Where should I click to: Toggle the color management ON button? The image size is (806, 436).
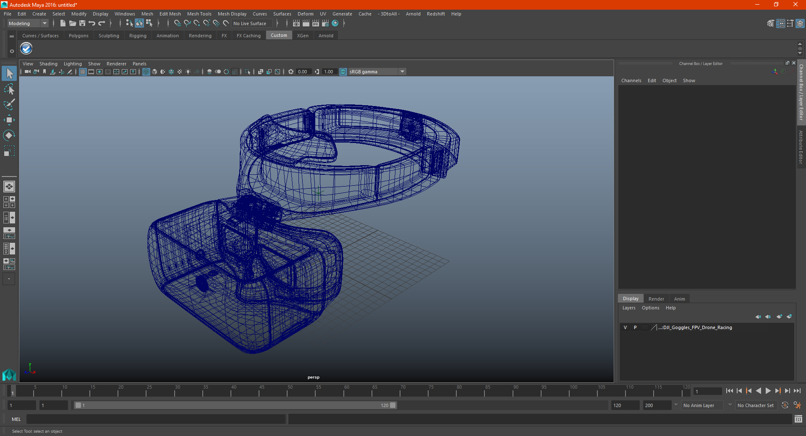coord(343,72)
